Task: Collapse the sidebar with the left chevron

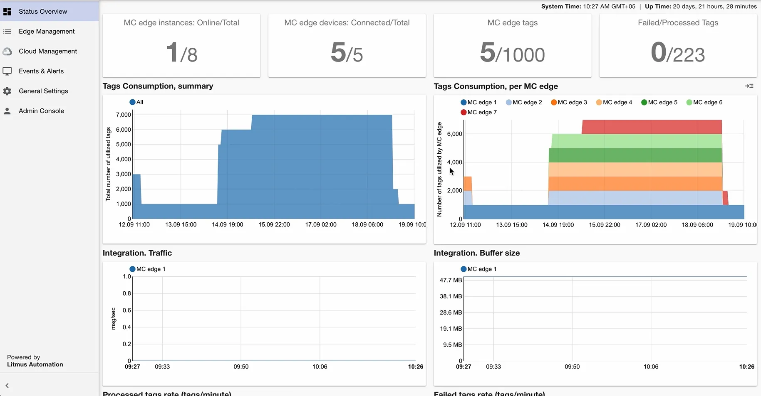Action: click(x=7, y=386)
